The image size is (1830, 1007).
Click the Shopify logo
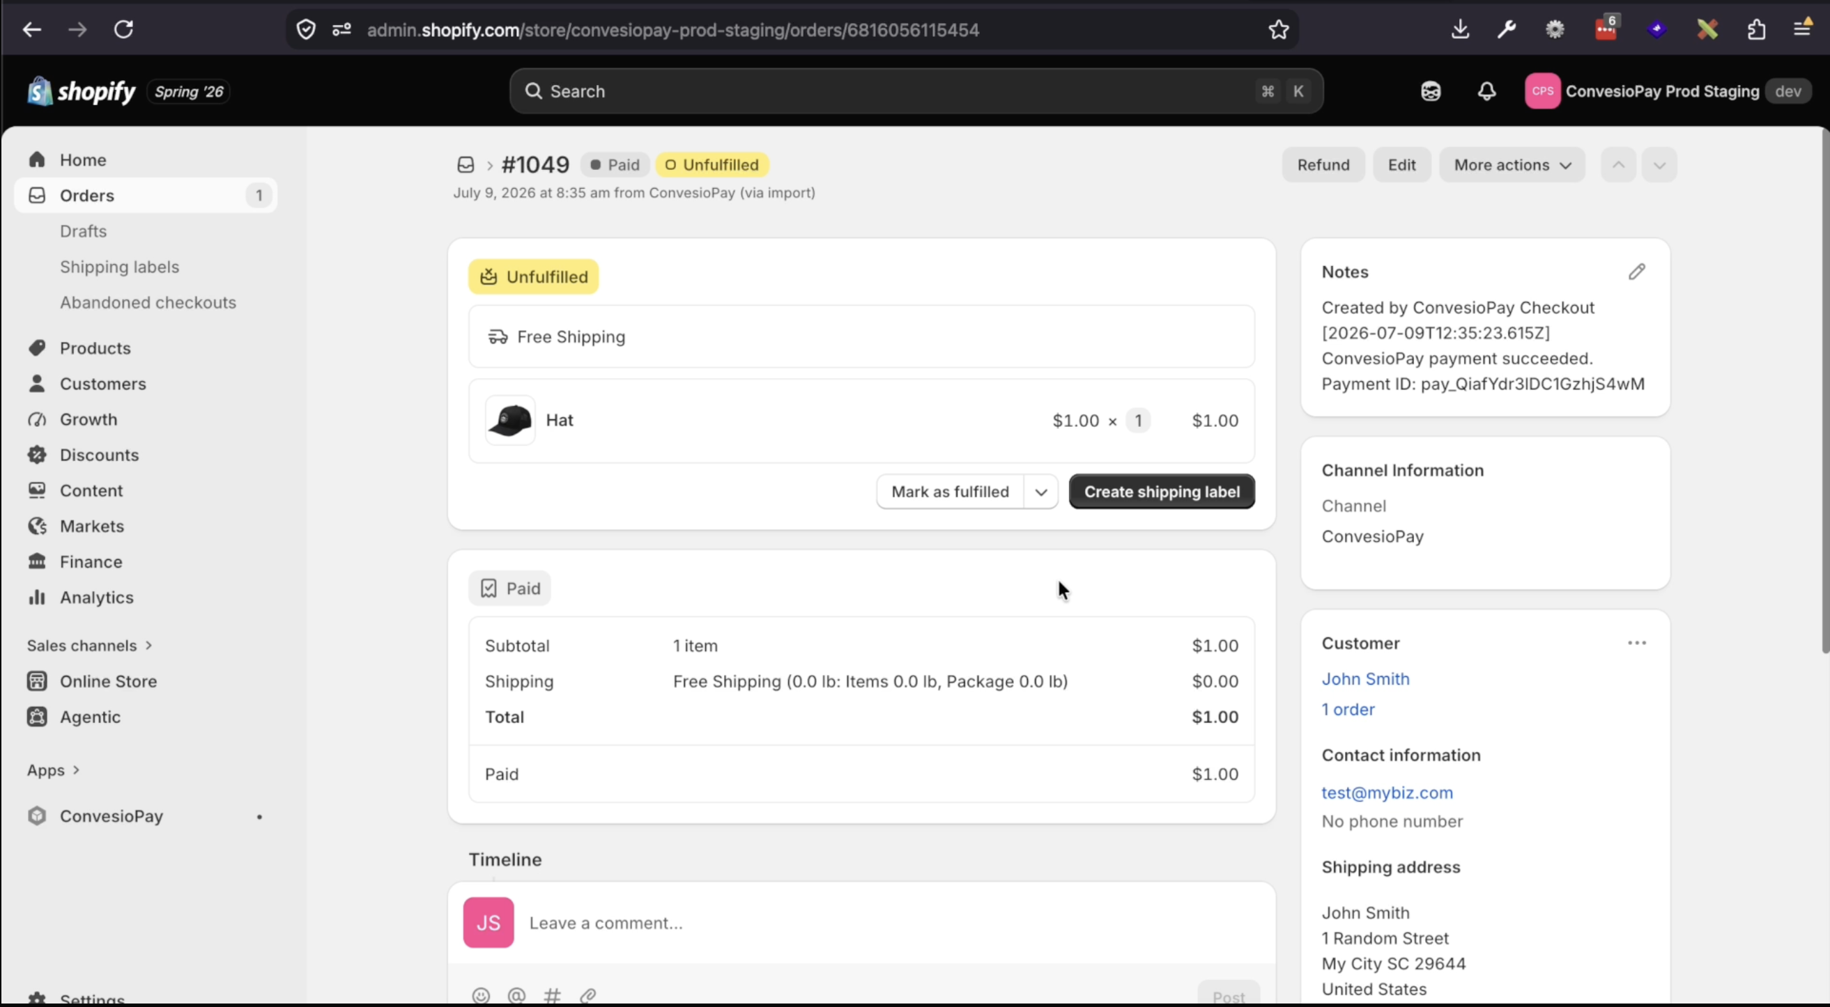click(81, 92)
